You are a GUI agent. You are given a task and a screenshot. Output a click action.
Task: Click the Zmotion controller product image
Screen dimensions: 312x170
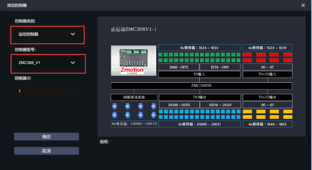(x=133, y=60)
